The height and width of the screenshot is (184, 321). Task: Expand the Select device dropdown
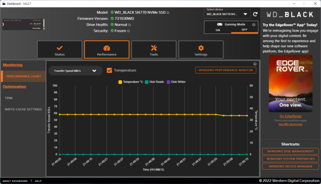227,14
